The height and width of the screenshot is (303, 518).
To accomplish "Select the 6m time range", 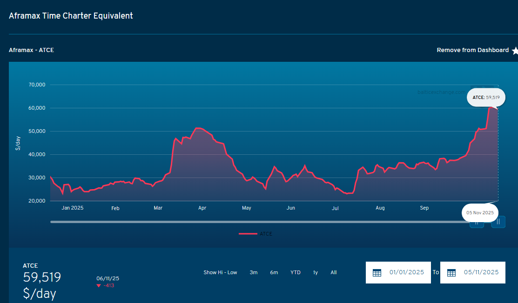I will click(x=274, y=272).
